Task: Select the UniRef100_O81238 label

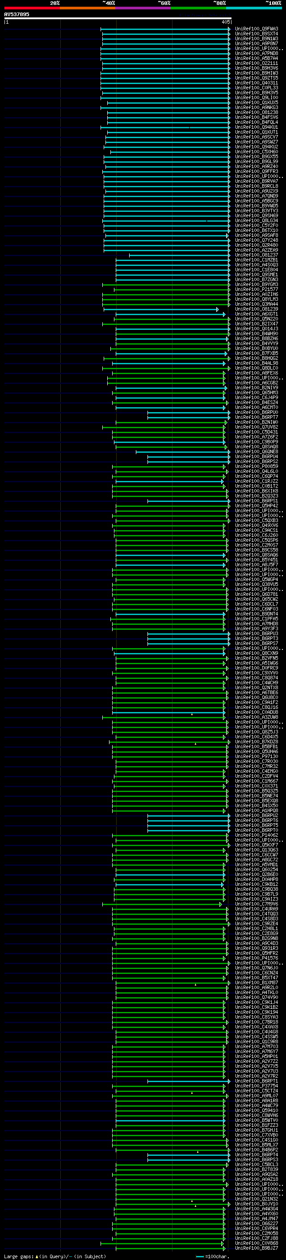Action: [257, 112]
